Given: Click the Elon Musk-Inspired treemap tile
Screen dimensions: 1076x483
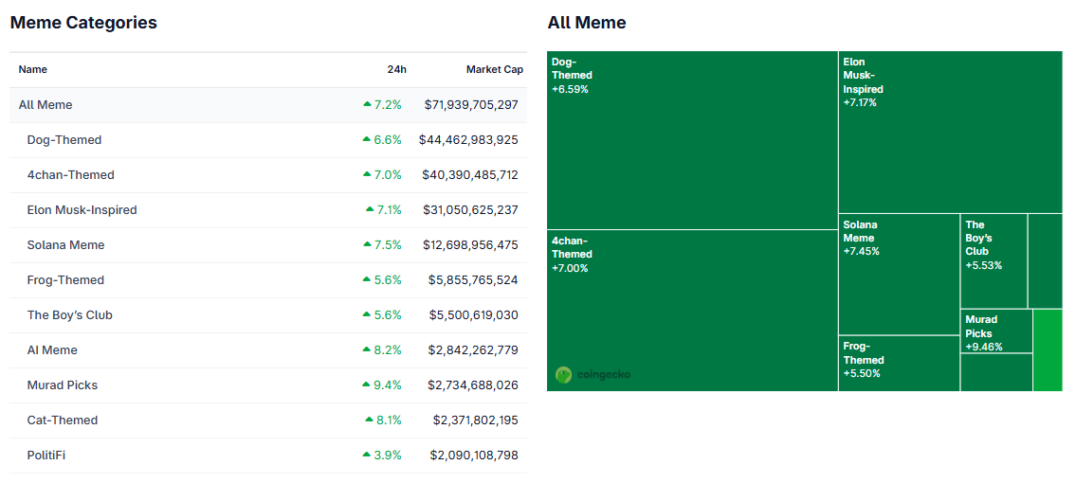Looking at the screenshot, I should 951,132.
